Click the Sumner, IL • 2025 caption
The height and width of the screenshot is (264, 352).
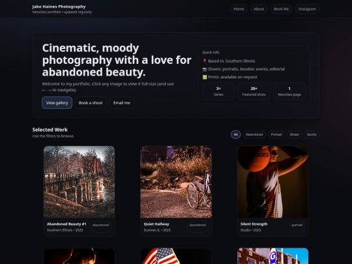[x=157, y=230]
